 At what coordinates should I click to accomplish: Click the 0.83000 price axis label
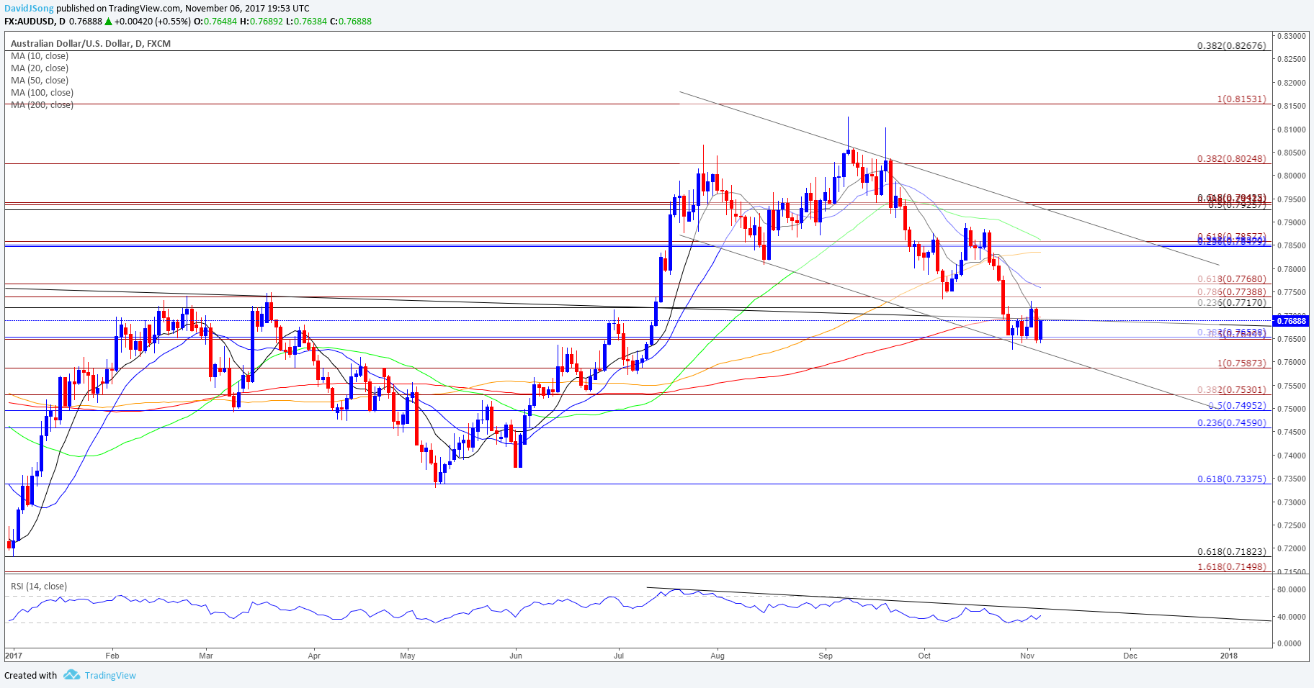[x=1292, y=36]
